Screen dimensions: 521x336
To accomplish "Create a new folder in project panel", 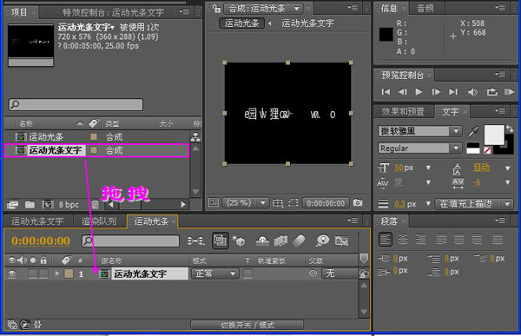I will pos(30,204).
